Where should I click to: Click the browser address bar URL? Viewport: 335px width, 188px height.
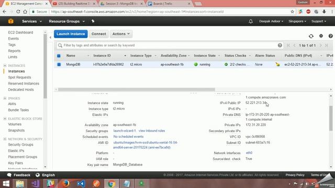pos(137,11)
